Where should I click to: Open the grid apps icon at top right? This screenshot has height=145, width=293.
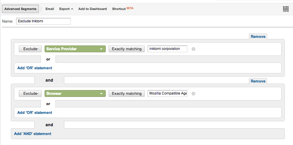(286, 9)
